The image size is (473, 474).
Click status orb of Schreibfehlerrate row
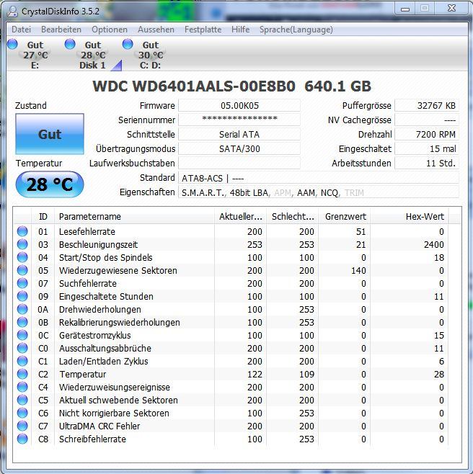(x=22, y=439)
